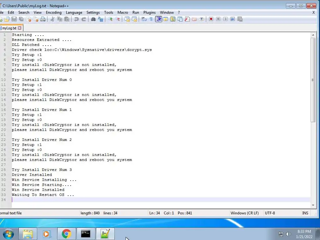Image resolution: width=320 pixels, height=240 pixels.
Task: Open the Folder as Workspace panel
Action: pyautogui.click(x=194, y=19)
